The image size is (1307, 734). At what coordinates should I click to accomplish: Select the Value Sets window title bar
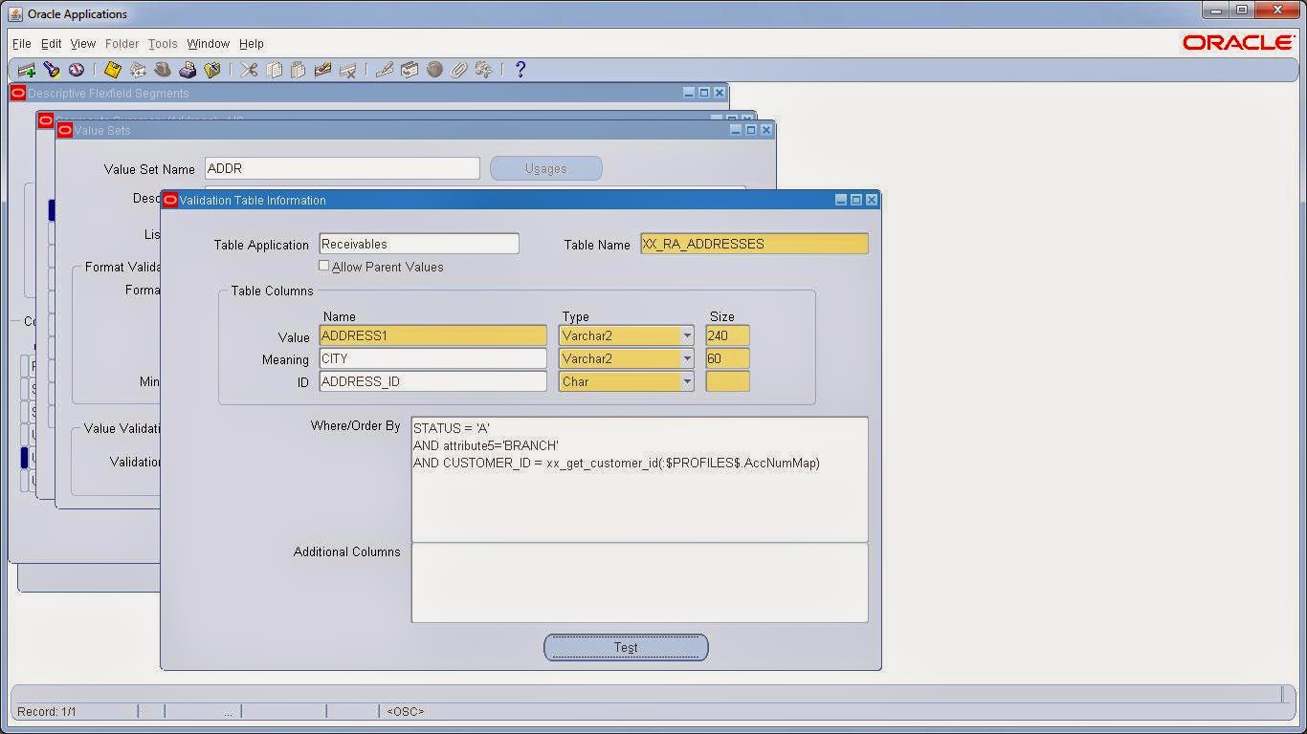tap(414, 130)
